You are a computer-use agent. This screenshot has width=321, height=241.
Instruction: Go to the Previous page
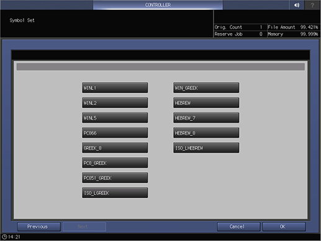(39, 227)
